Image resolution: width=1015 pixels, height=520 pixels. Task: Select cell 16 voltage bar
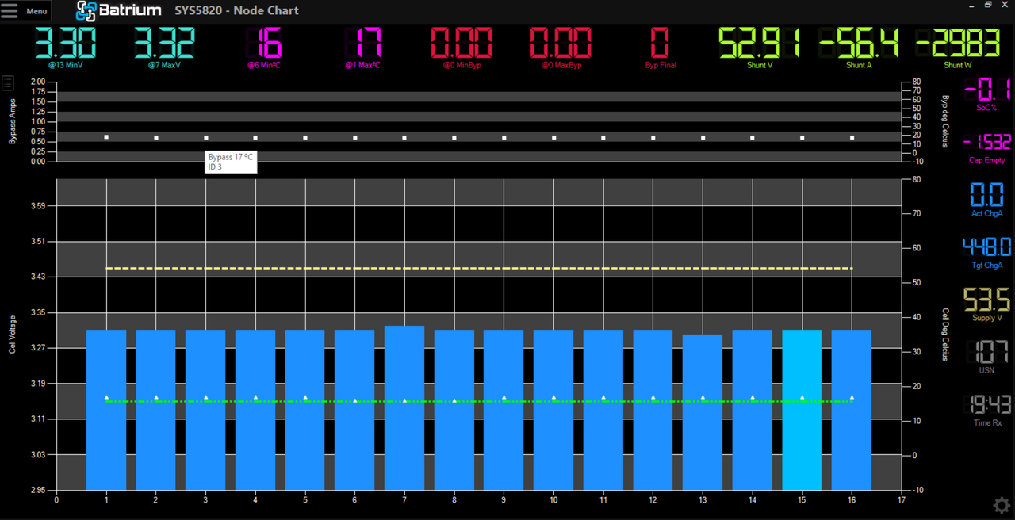pos(852,410)
